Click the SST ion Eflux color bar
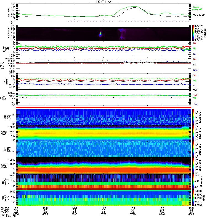This screenshot has height=220, width=207. pyautogui.click(x=193, y=117)
